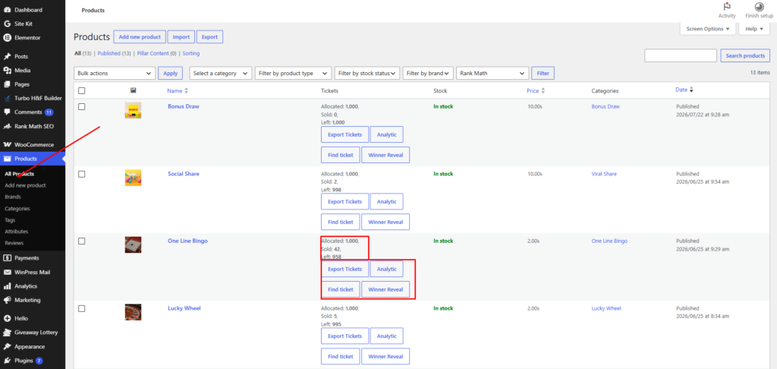Image resolution: width=777 pixels, height=369 pixels.
Task: Click the Products archive icon
Action: [8, 159]
